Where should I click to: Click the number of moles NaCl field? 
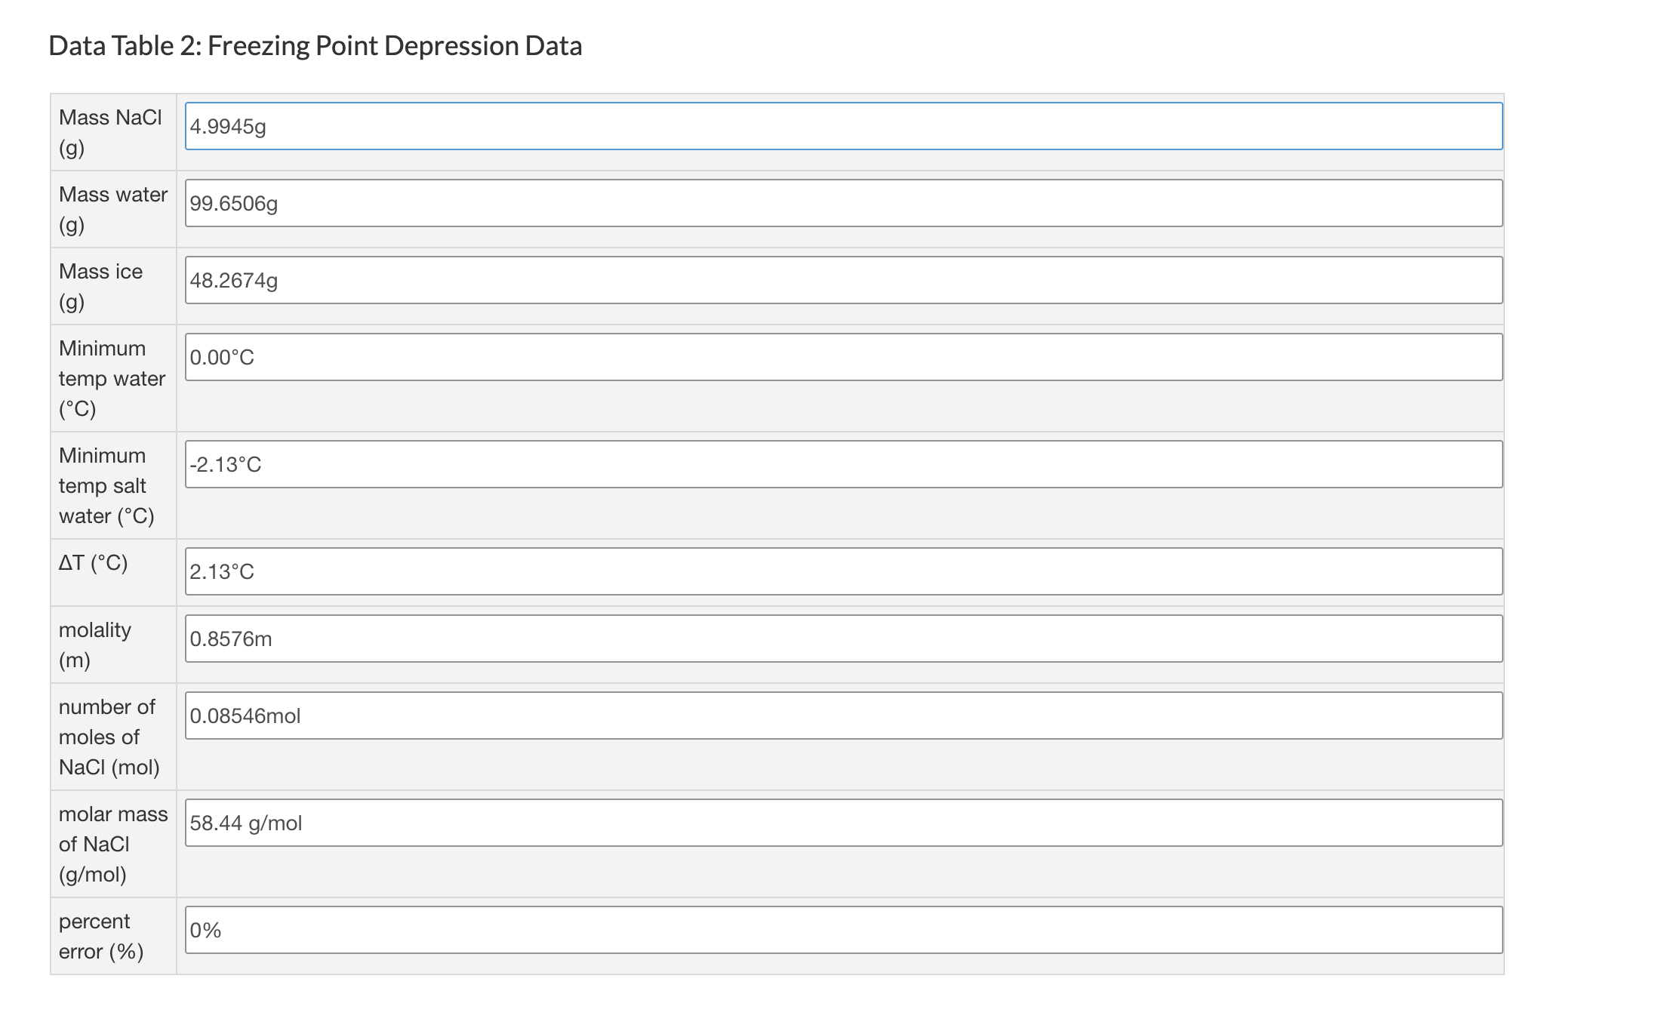[x=843, y=716]
